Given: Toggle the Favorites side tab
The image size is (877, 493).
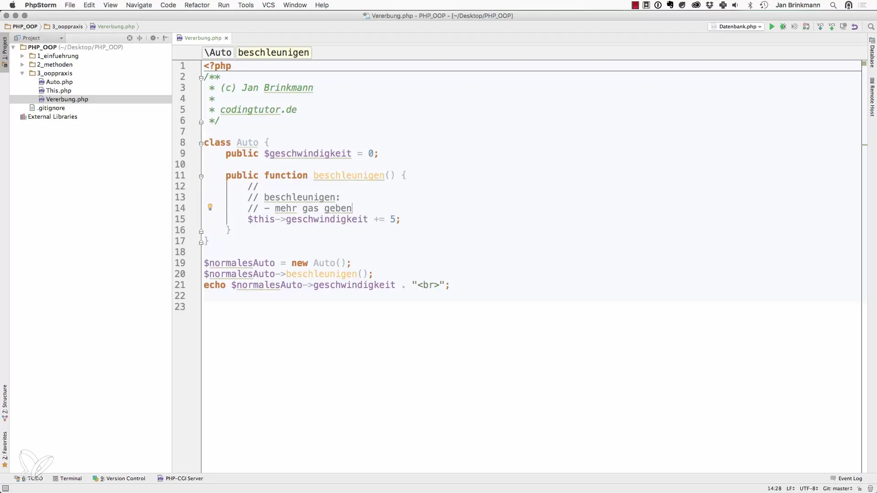Looking at the screenshot, I should (x=5, y=450).
